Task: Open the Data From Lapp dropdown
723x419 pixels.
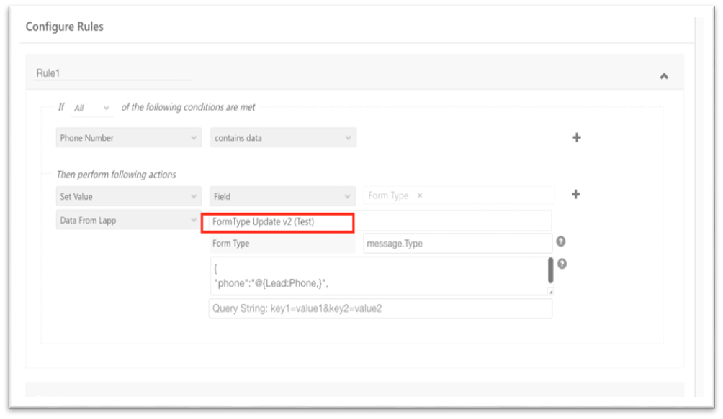Action: click(x=128, y=221)
